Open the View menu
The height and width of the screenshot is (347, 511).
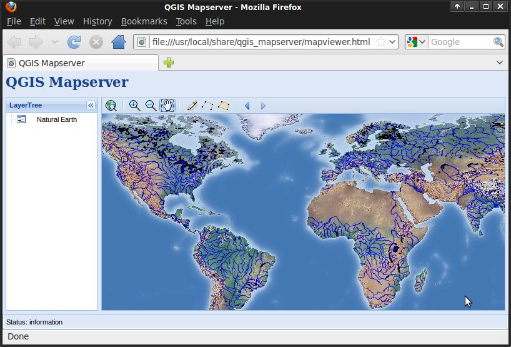tap(64, 21)
